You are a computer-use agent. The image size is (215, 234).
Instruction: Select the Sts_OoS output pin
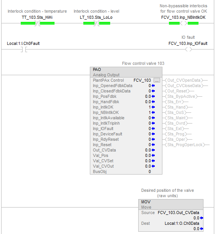[176, 112]
